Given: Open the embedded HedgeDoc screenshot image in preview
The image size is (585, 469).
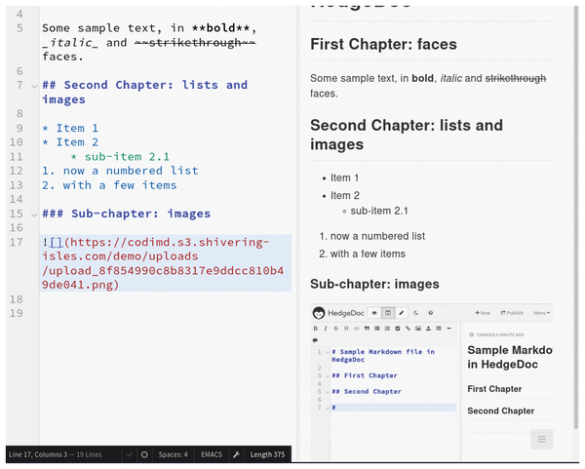Looking at the screenshot, I should click(x=432, y=382).
